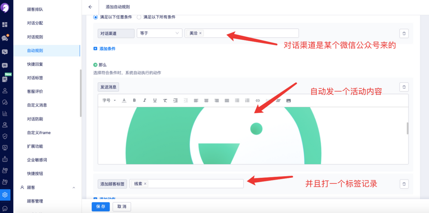This screenshot has width=429, height=213.
Task: Open 快捷回复 in the settings menu
Action: point(35,64)
